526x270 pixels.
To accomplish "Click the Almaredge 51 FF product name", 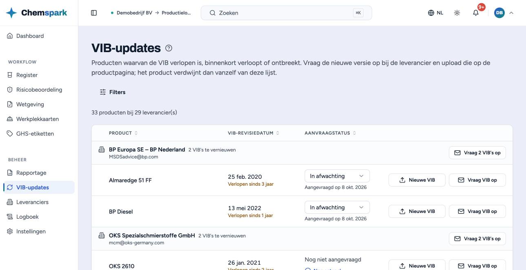I will point(130,180).
